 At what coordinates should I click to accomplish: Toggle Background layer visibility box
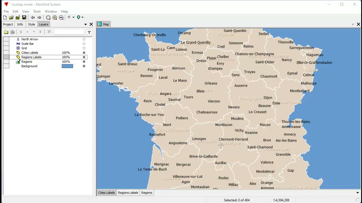(x=84, y=66)
